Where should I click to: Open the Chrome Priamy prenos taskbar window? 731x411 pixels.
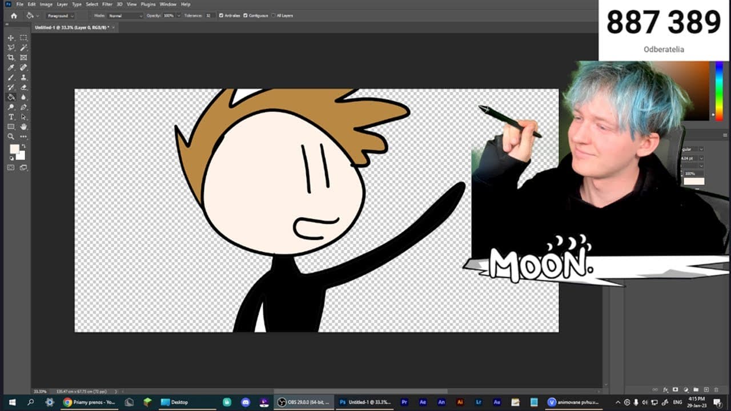click(89, 402)
